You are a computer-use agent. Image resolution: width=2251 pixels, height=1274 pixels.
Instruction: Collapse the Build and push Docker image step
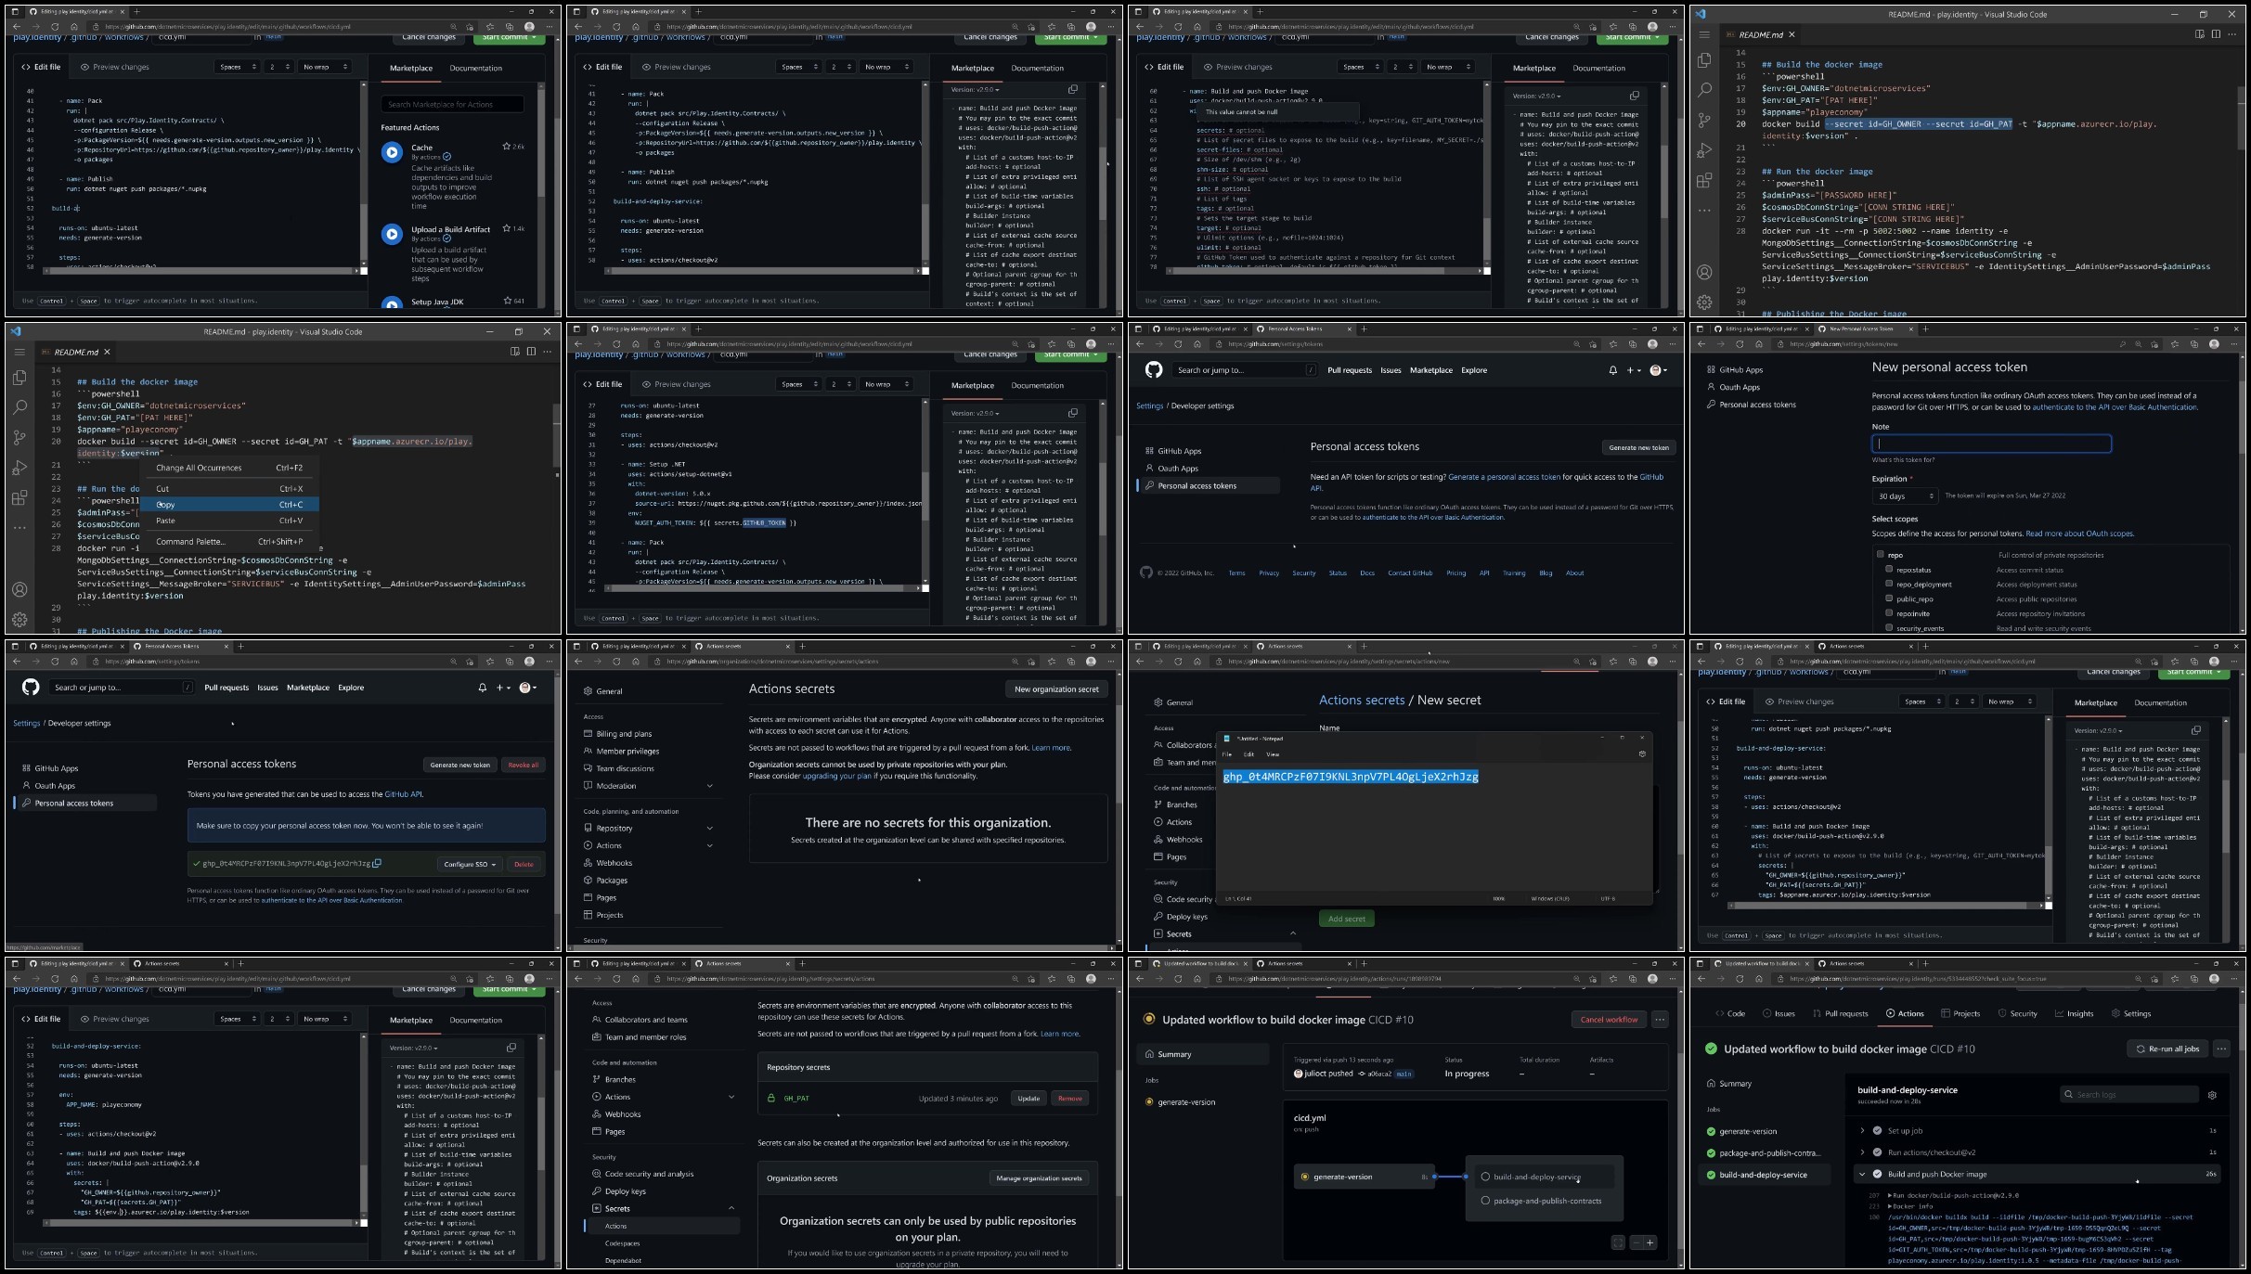1862,1174
